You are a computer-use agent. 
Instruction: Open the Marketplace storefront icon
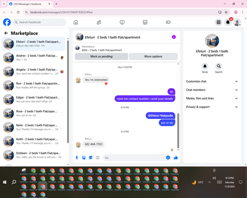(145, 22)
